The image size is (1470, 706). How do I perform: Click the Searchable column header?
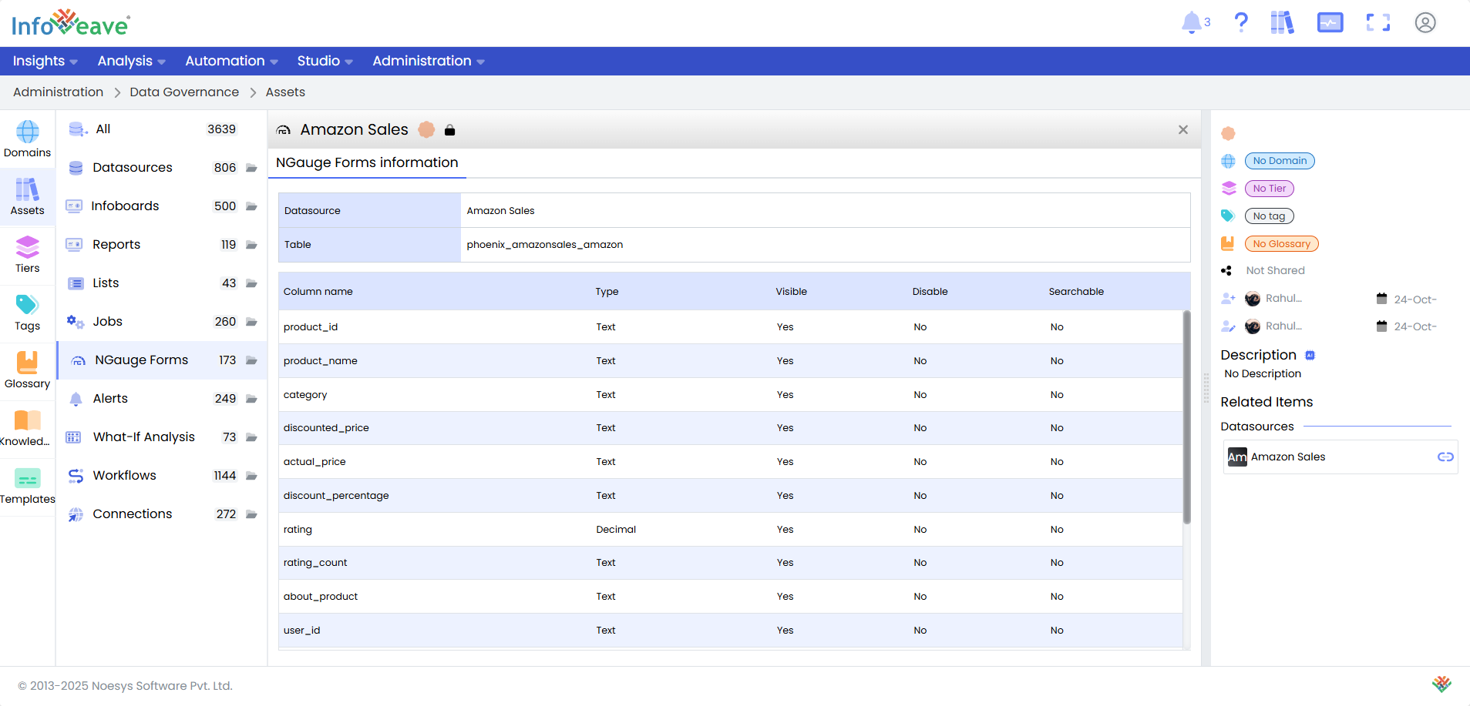pos(1076,292)
